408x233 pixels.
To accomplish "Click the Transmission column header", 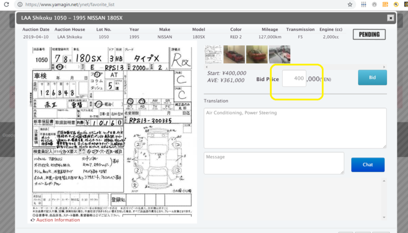I will tap(300, 30).
